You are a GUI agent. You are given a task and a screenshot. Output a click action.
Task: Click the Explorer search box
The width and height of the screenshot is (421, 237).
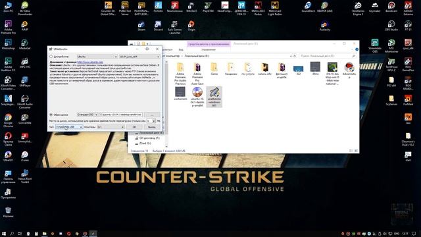(x=326, y=56)
